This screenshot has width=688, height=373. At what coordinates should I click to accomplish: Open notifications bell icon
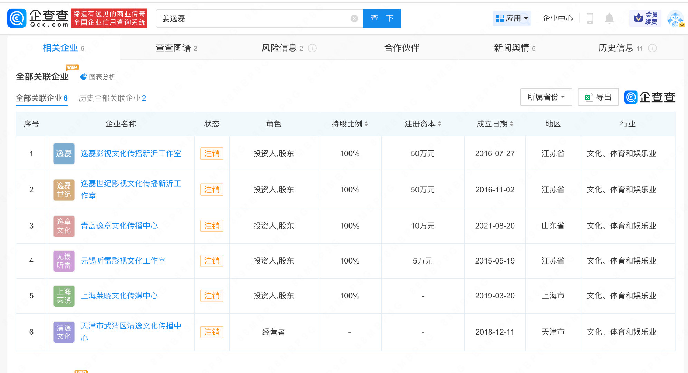(609, 18)
